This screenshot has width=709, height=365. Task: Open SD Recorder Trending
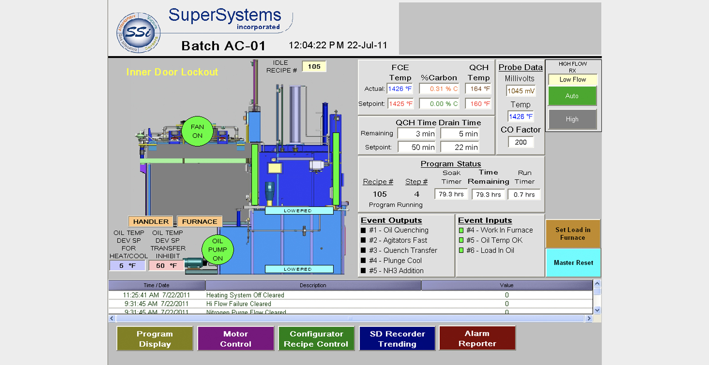point(397,339)
